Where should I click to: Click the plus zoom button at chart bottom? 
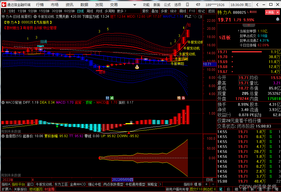pyautogui.click(x=207, y=184)
